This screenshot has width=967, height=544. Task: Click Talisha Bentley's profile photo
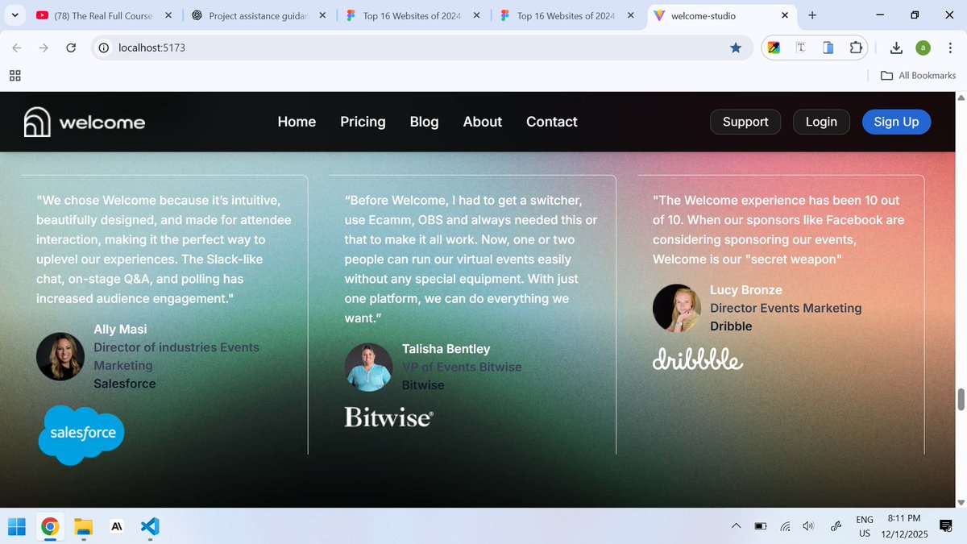click(x=368, y=368)
